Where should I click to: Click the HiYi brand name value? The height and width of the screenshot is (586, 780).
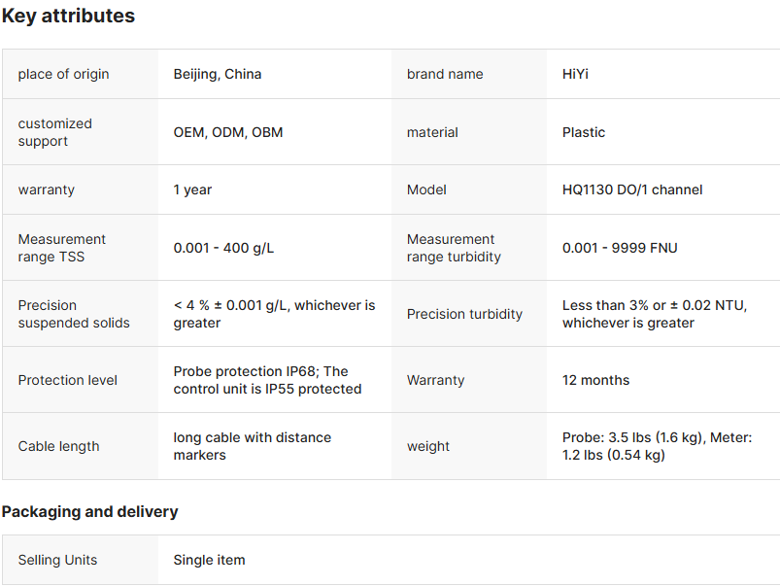click(x=575, y=74)
